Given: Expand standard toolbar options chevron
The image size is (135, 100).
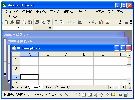Looking at the screenshot, I should (120, 22).
